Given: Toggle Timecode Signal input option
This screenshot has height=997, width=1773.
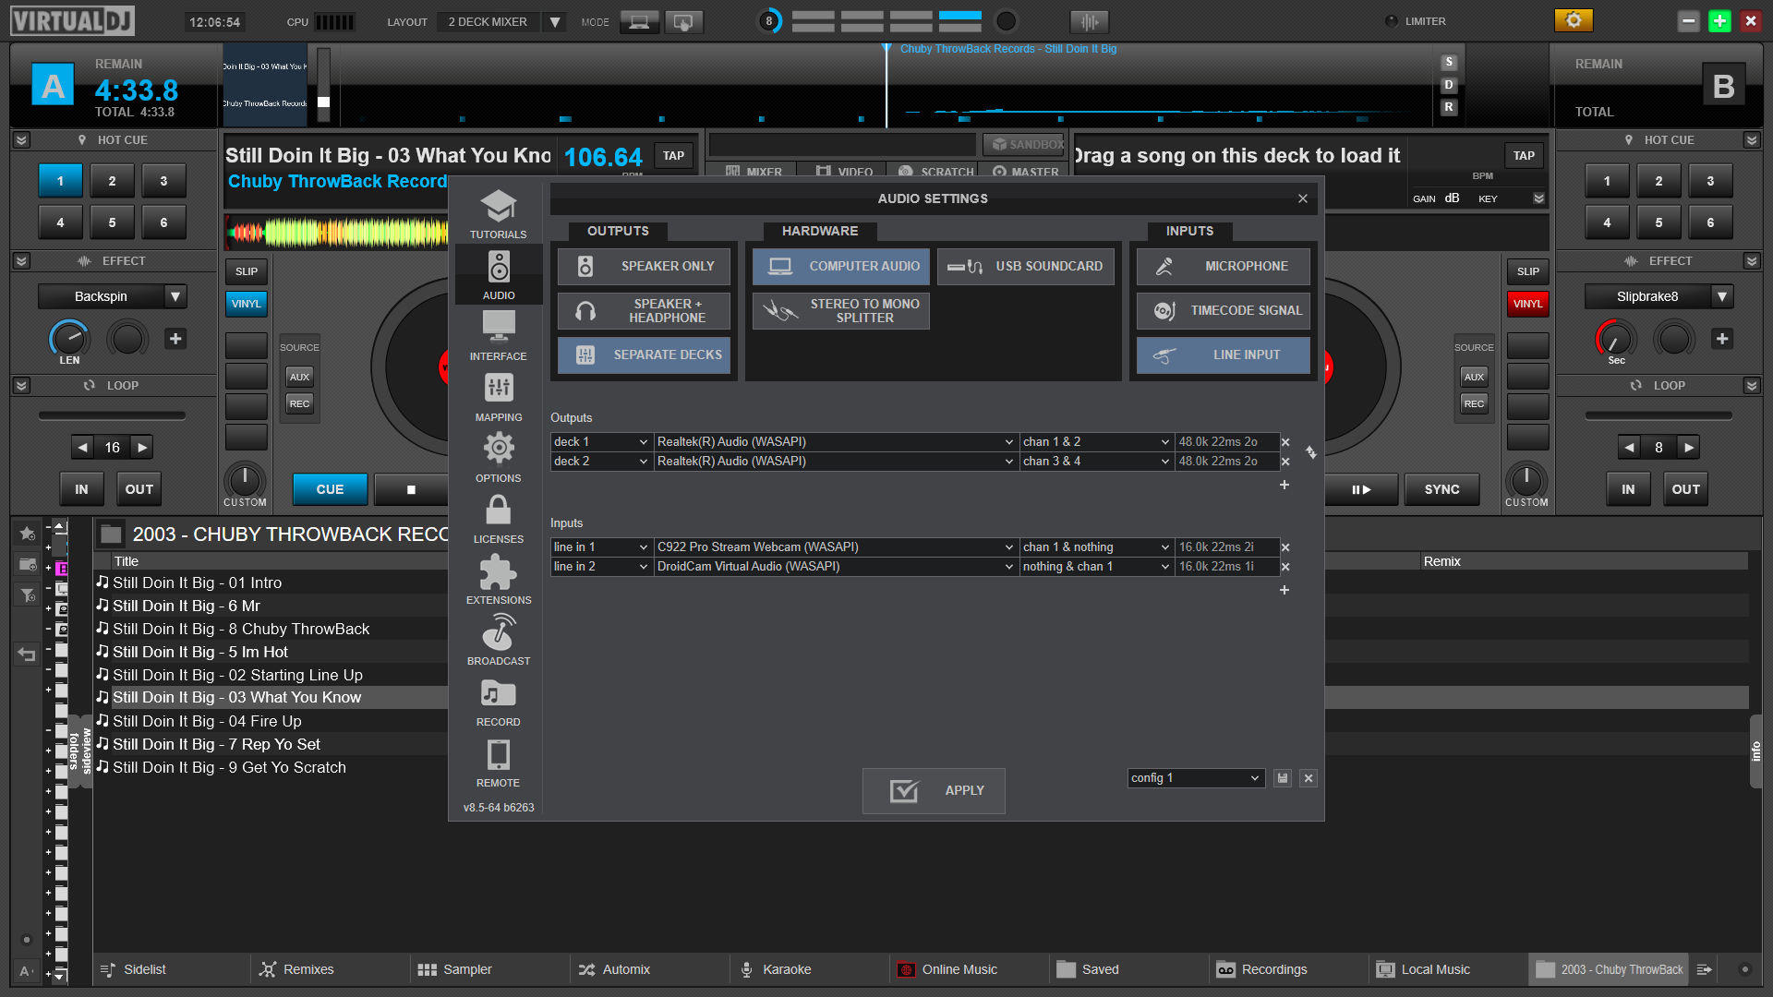Looking at the screenshot, I should tap(1223, 311).
